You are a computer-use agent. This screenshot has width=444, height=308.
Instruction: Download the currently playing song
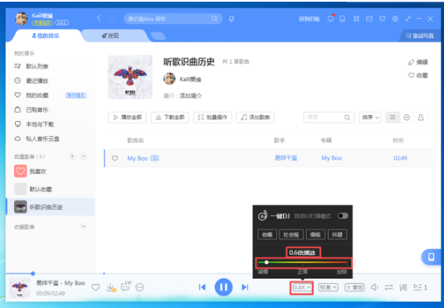(x=110, y=287)
